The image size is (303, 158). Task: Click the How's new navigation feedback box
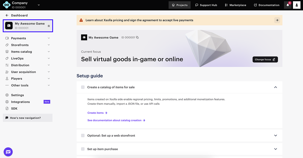(28, 118)
